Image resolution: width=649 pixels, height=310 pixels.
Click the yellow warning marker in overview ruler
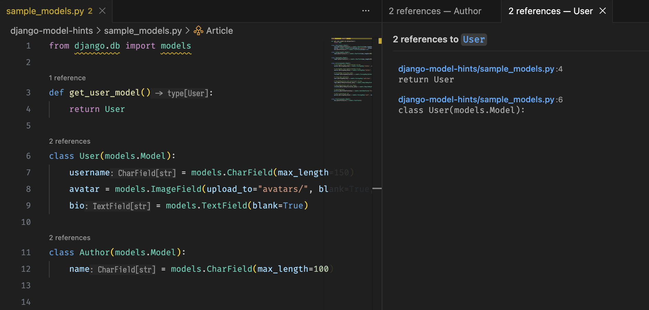380,41
